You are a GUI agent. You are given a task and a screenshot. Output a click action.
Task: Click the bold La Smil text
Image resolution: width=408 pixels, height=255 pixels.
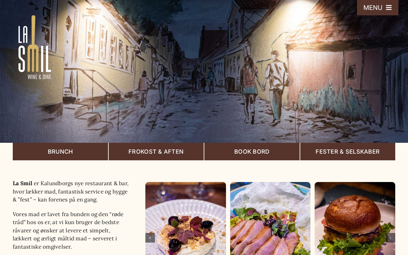[x=23, y=183]
